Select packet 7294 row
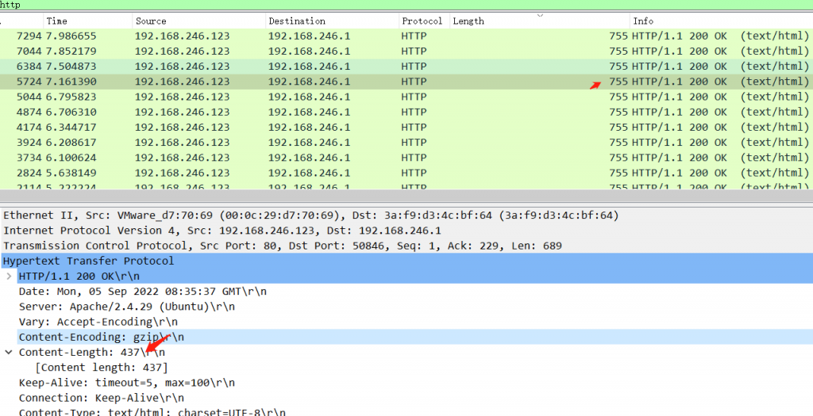The height and width of the screenshot is (416, 813). point(406,36)
